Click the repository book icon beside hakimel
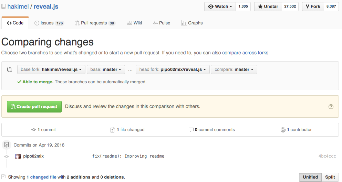342x182 pixels. (3, 7)
